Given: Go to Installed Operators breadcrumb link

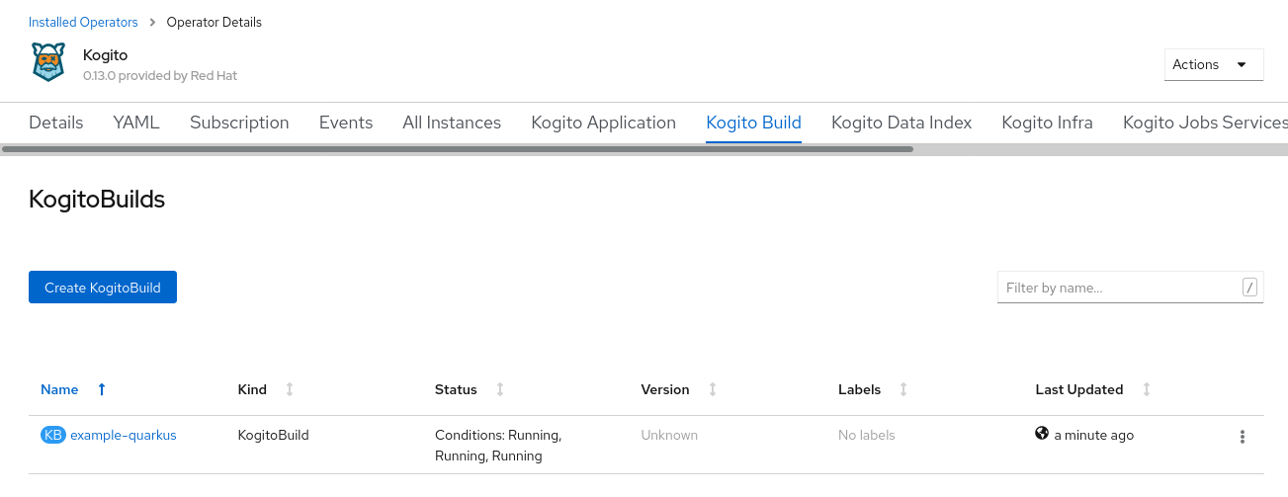Looking at the screenshot, I should pyautogui.click(x=83, y=22).
